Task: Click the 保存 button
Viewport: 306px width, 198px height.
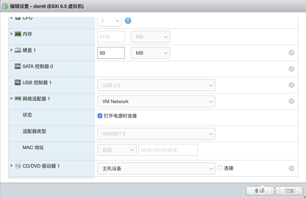Action: tap(260, 191)
